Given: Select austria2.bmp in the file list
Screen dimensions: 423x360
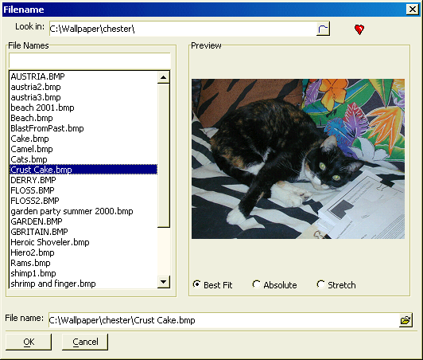Looking at the screenshot, I should (x=83, y=87).
